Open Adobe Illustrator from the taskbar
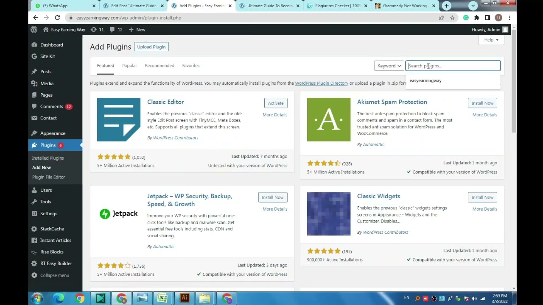 coord(184,299)
